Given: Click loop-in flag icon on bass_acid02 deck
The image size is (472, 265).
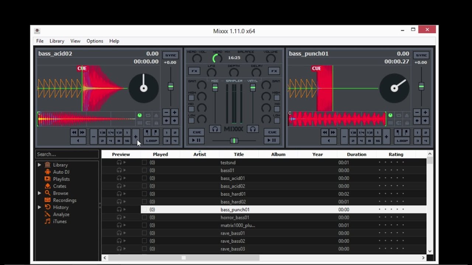Looking at the screenshot, I should pyautogui.click(x=147, y=132).
